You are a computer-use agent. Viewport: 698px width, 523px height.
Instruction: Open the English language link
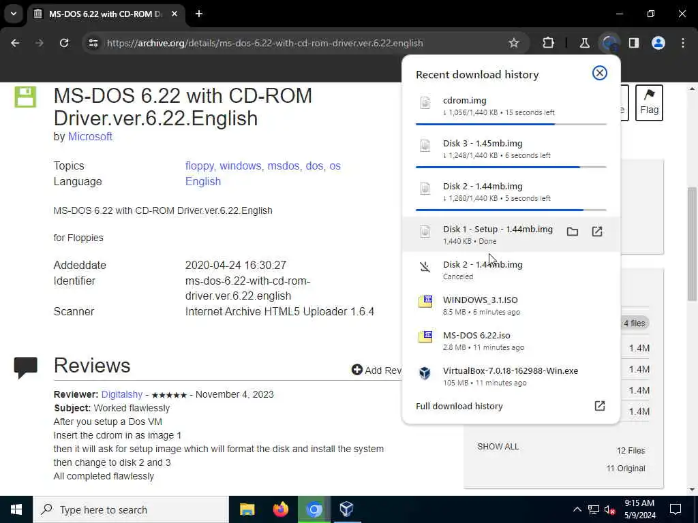click(203, 181)
